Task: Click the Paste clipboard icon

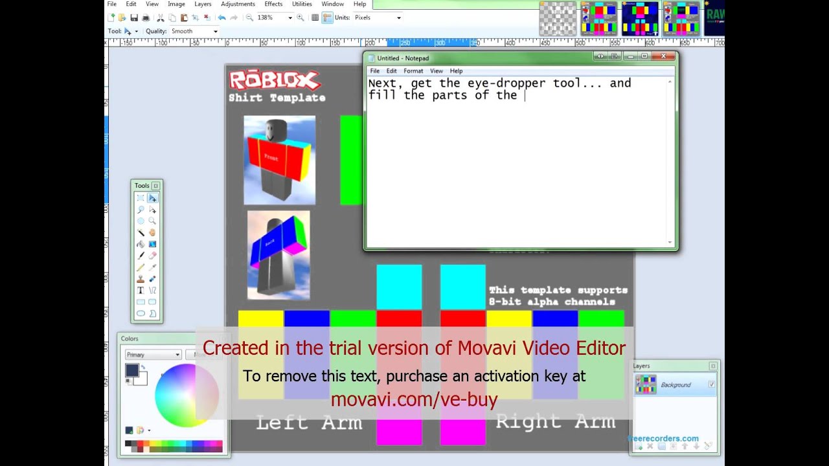Action: tap(184, 17)
